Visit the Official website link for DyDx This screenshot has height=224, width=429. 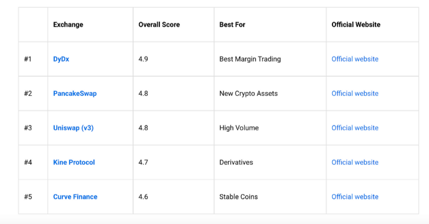(355, 59)
